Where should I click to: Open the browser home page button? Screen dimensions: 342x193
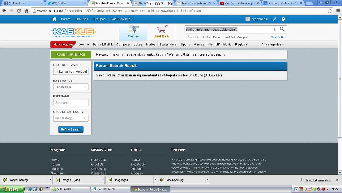click(x=26, y=11)
